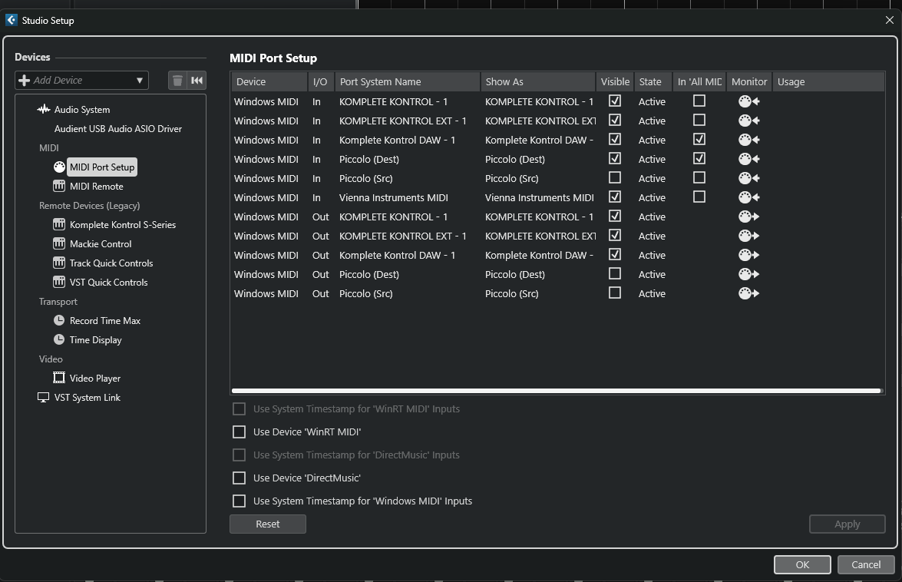The height and width of the screenshot is (582, 902).
Task: Uncheck Visible for Vienna Instruments MIDI
Action: pos(615,197)
